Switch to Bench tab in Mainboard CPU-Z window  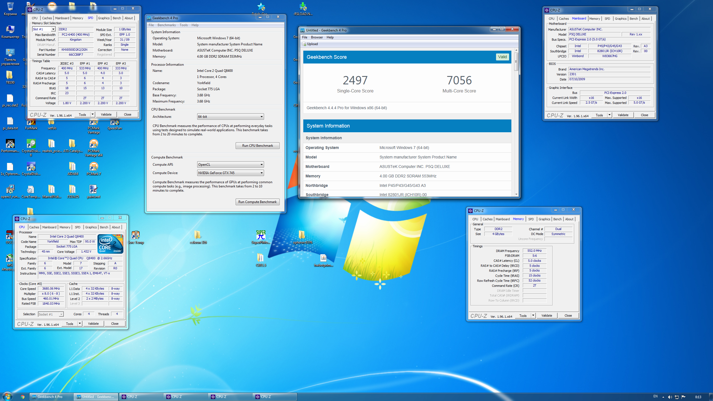tap(634, 19)
